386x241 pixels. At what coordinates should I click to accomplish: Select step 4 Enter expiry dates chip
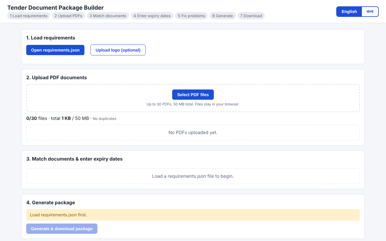tap(152, 16)
